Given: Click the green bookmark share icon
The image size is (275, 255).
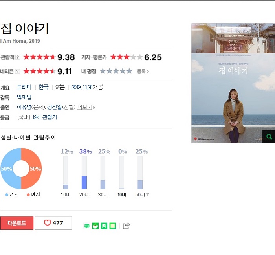Looking at the screenshot, I should pyautogui.click(x=104, y=226).
